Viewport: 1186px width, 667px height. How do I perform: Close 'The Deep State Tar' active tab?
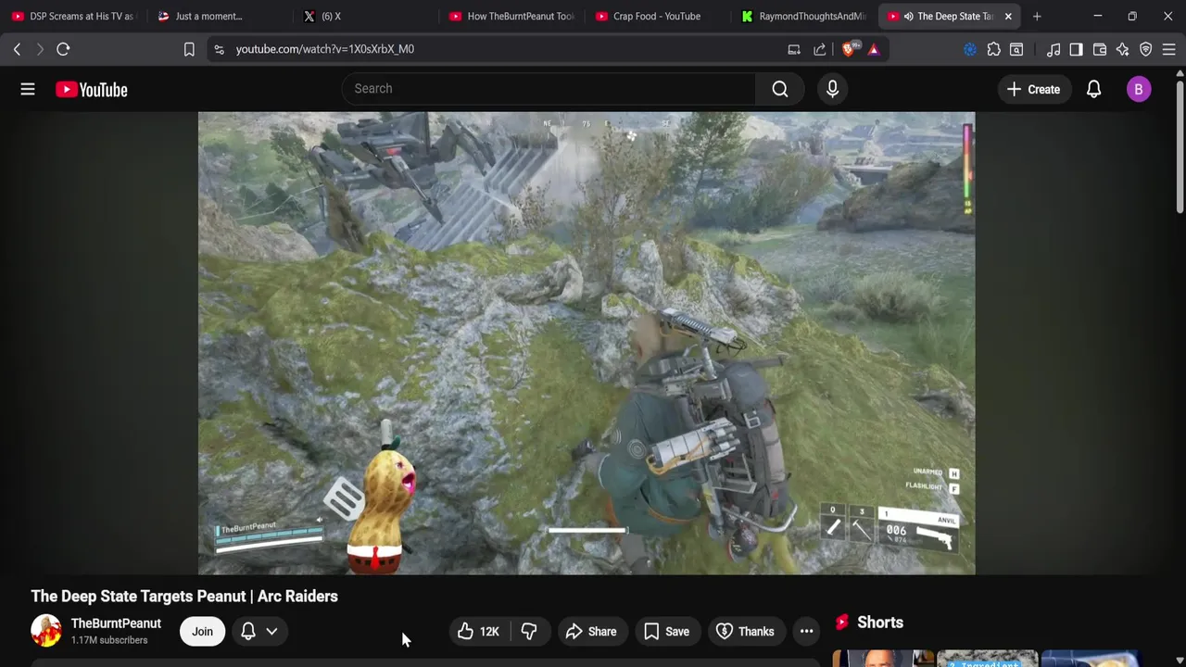[x=1008, y=16]
